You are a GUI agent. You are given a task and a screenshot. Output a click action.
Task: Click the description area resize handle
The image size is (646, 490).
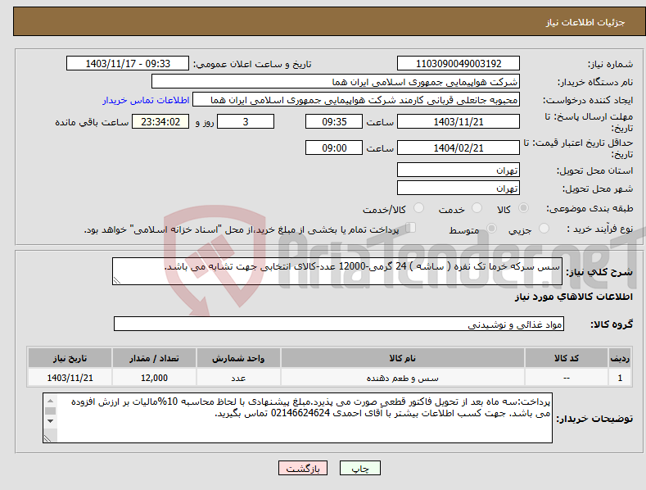tap(117, 280)
